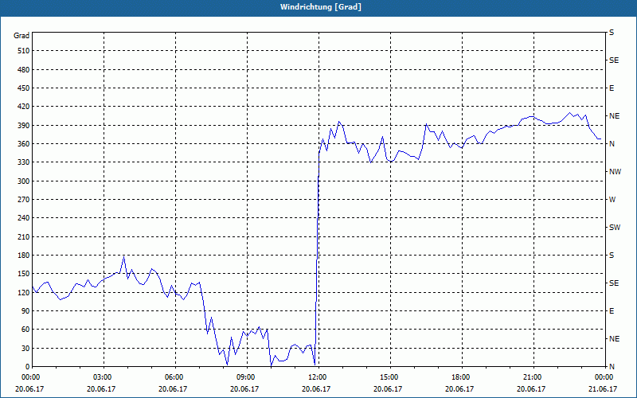Click the E compass label level with 90
Viewport: 637px width, 398px height.
(612, 311)
